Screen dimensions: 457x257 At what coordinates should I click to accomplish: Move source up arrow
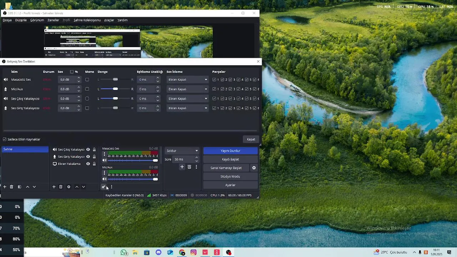pyautogui.click(x=77, y=187)
